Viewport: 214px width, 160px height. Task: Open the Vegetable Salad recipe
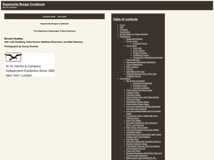(134, 132)
